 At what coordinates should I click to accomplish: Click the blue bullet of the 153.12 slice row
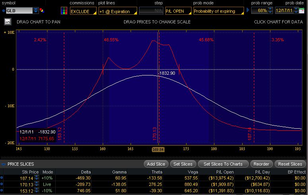2,191
